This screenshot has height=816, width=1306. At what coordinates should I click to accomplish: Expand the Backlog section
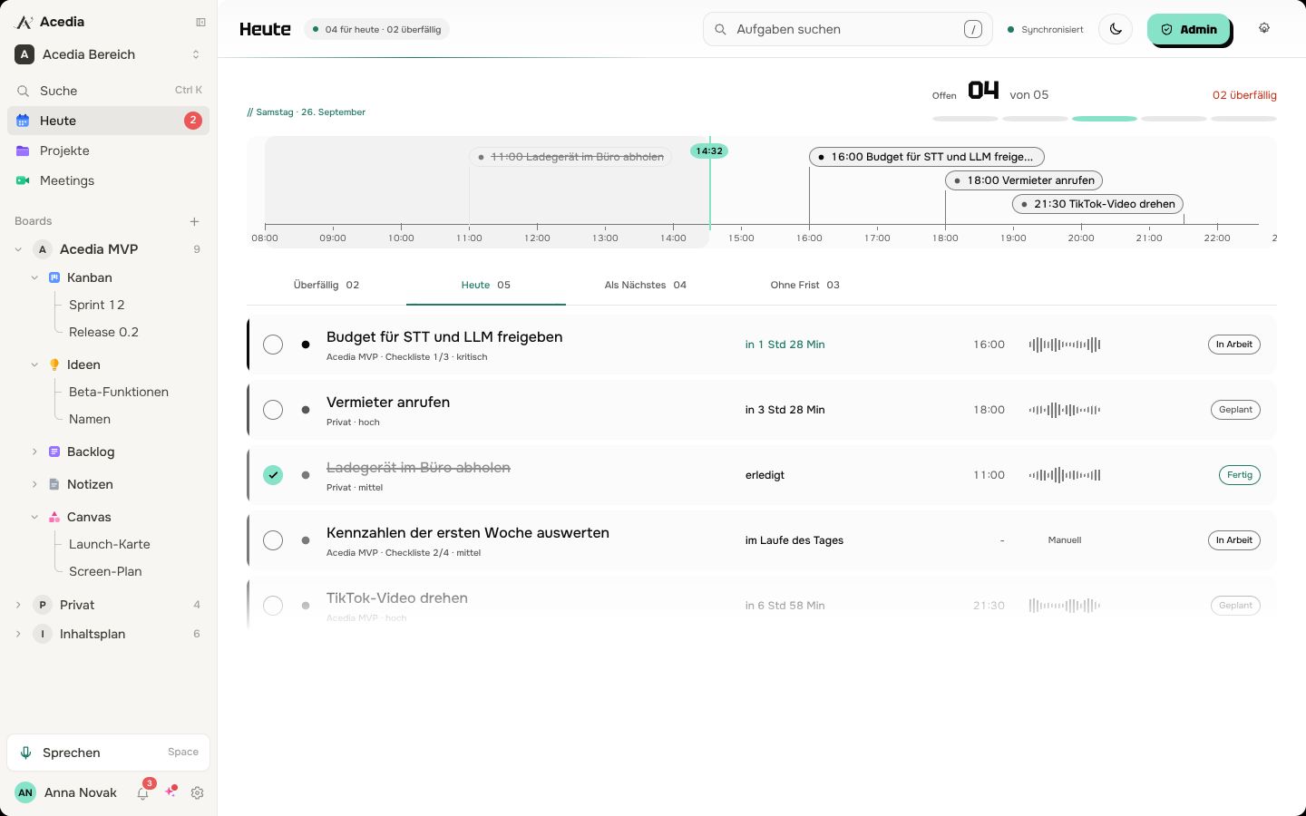tap(34, 452)
